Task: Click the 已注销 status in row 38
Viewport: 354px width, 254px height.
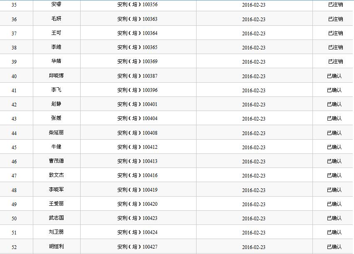Action: [335, 47]
